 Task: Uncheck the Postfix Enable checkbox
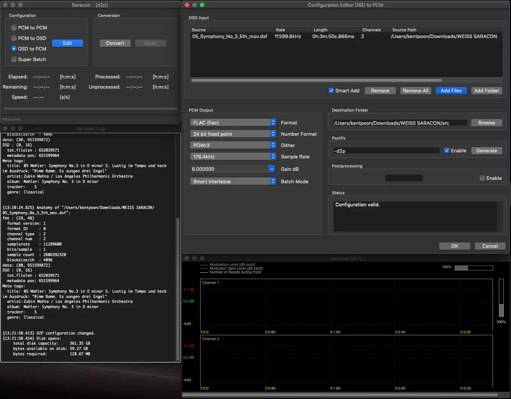447,150
